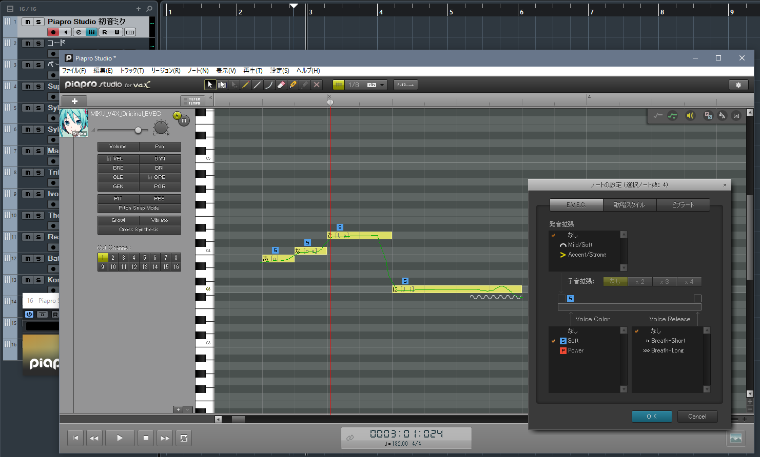Click Play in Piapro transport

(x=120, y=438)
